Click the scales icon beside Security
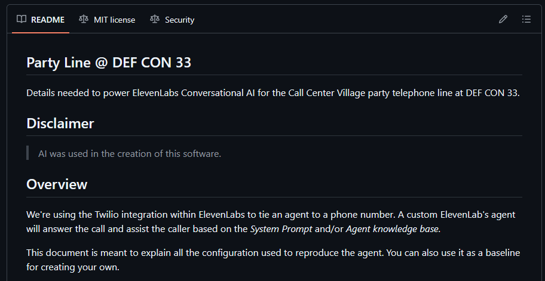This screenshot has height=281, width=545. [x=155, y=20]
